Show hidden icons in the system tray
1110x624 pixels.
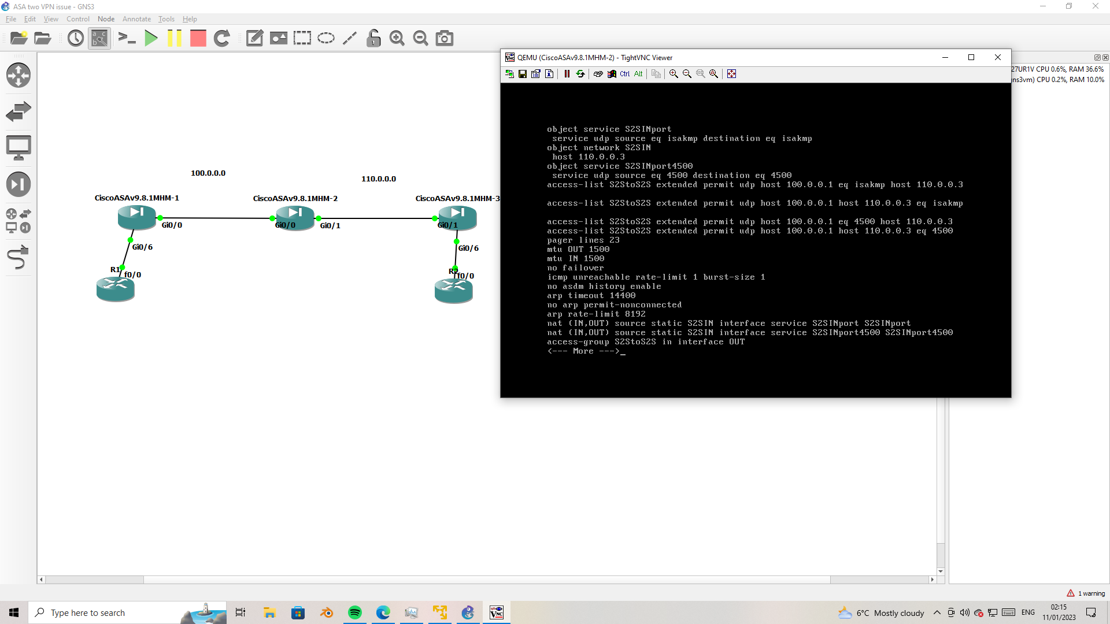[937, 612]
